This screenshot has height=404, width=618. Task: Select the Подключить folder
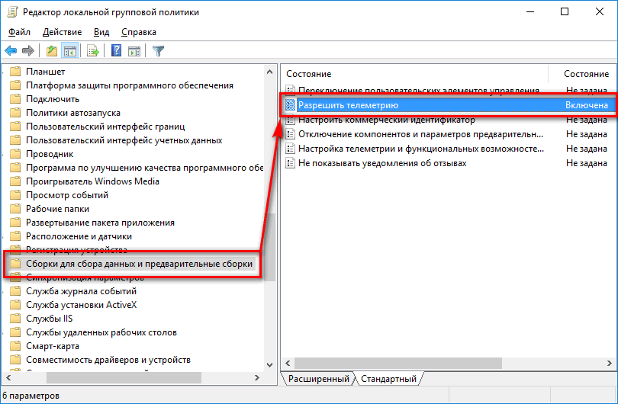53,99
